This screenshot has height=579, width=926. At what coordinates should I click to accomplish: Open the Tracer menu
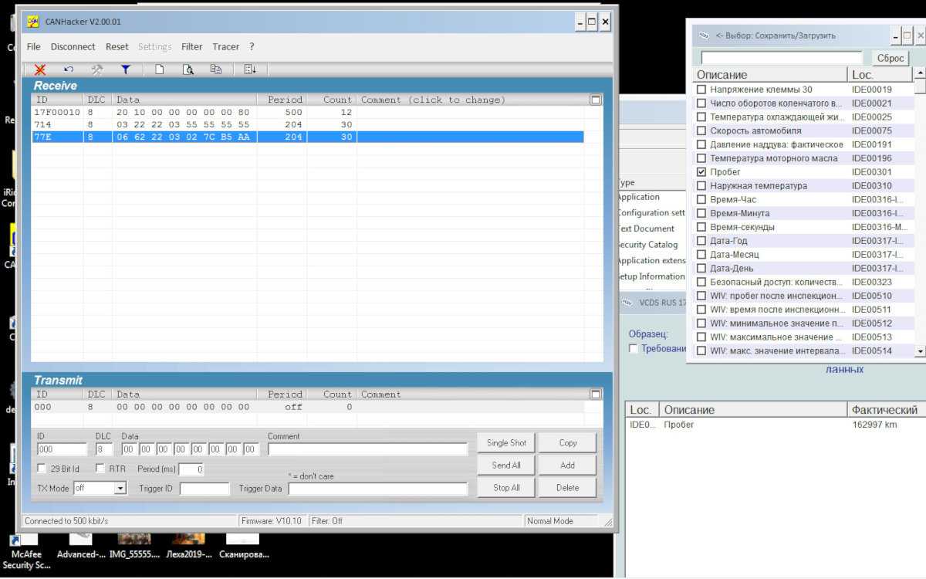225,47
